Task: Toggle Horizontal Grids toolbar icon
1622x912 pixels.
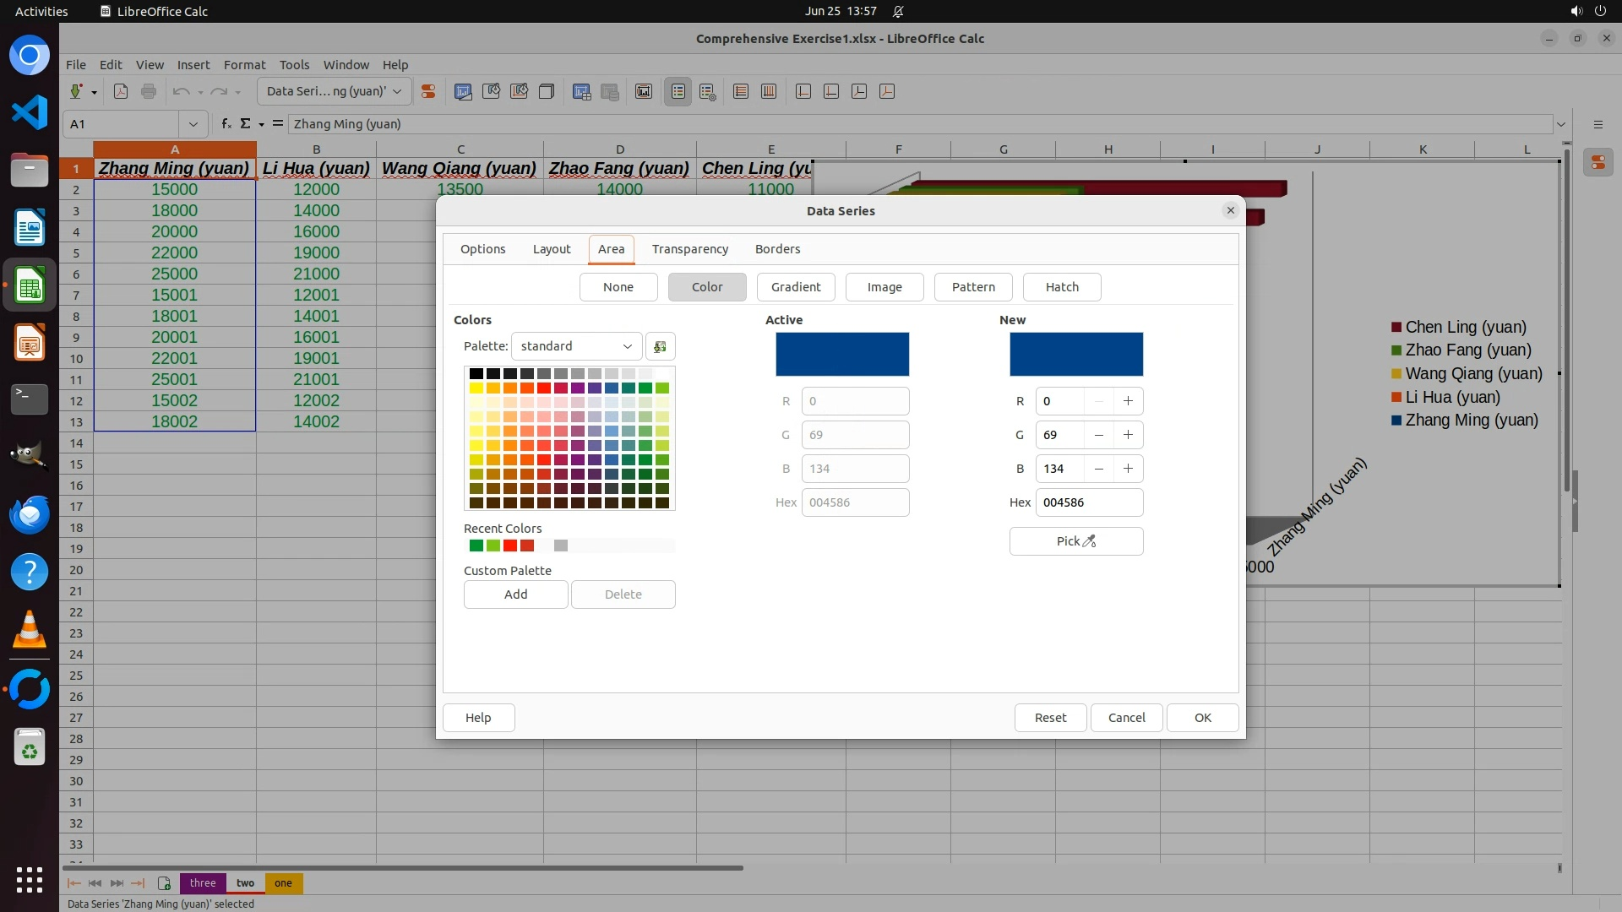Action: pos(741,91)
